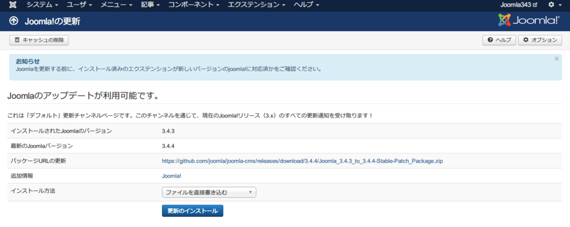
Task: Click the インストールされたJoomlaのバージョン label
Action: (61, 131)
